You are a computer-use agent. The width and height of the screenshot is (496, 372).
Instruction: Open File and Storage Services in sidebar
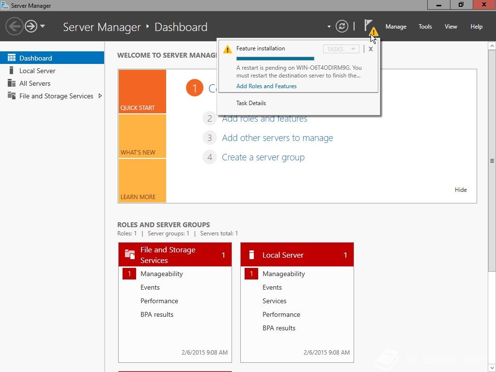[52, 96]
